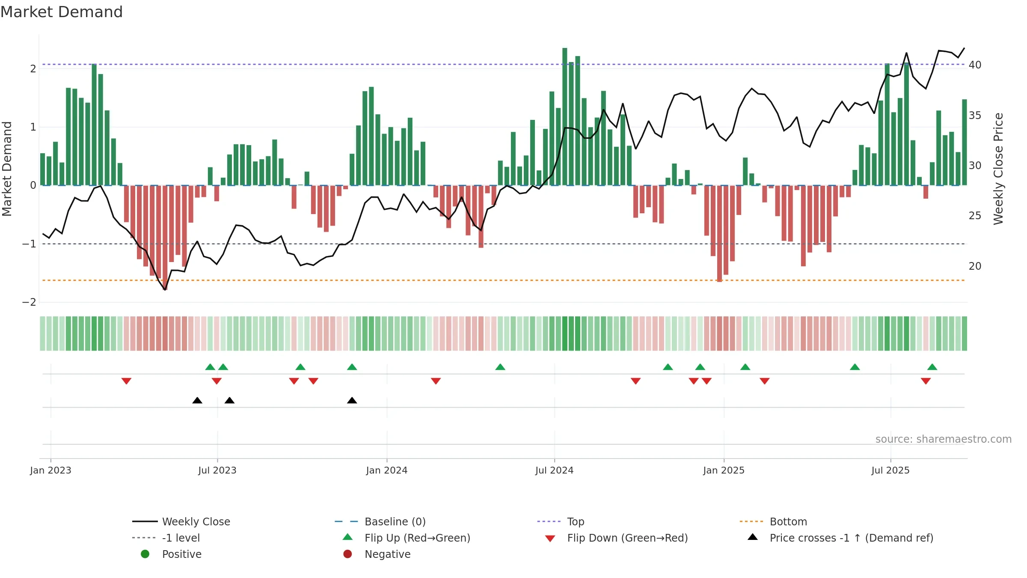Click the Market Demand y-axis title
This screenshot has height=578, width=1027.
7,169
